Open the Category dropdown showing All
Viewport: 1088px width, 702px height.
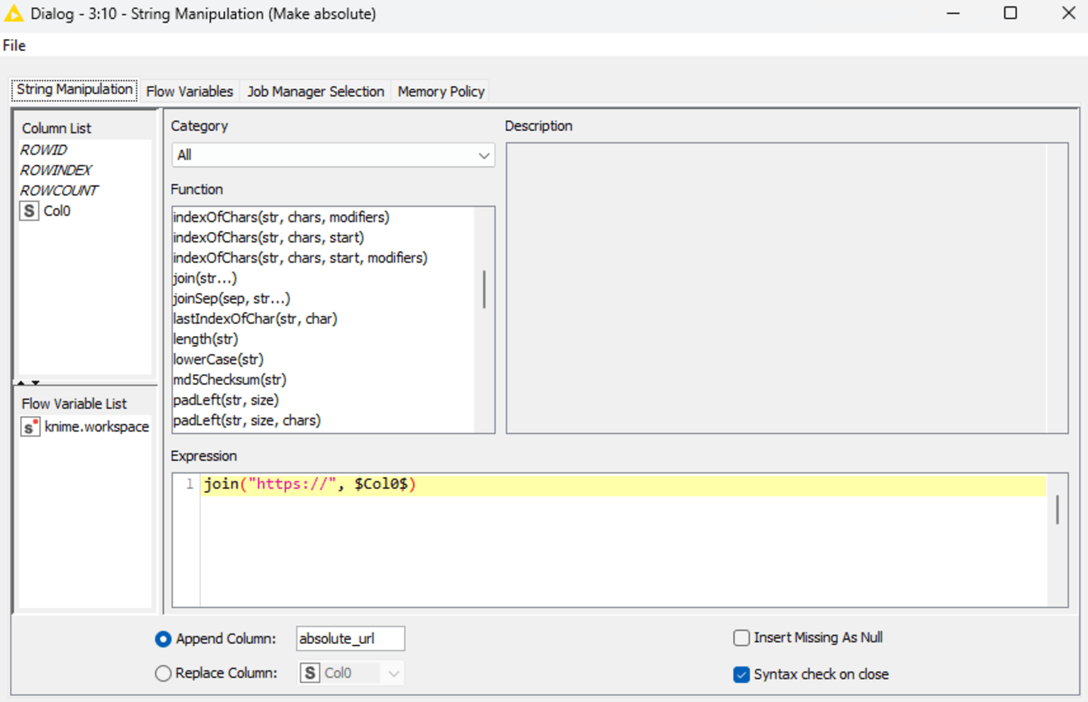[x=333, y=155]
